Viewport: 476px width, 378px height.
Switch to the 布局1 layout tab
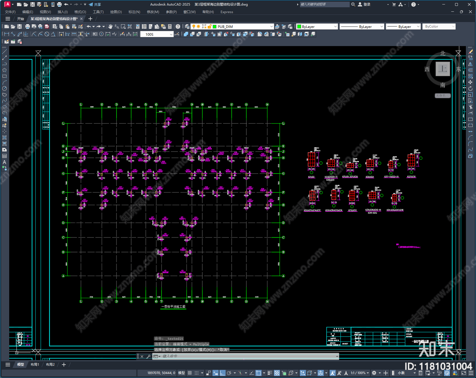point(35,365)
